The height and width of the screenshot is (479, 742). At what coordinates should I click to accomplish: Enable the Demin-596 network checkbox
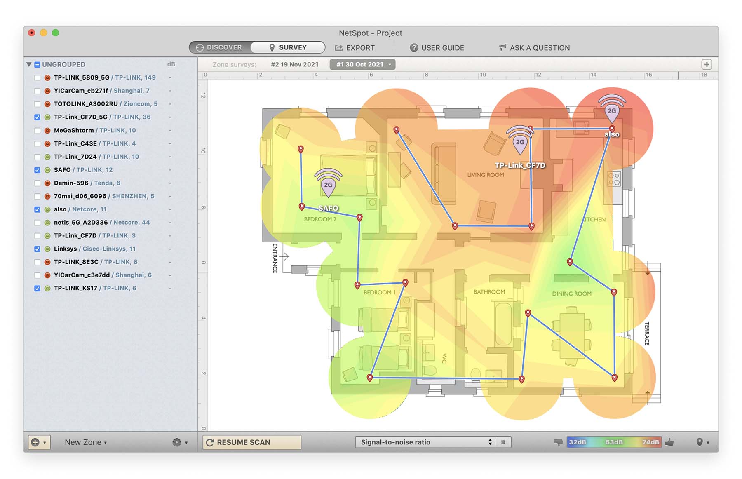coord(37,183)
